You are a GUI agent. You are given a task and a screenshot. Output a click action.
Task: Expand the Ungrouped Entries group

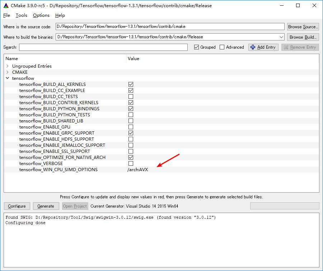pos(8,66)
